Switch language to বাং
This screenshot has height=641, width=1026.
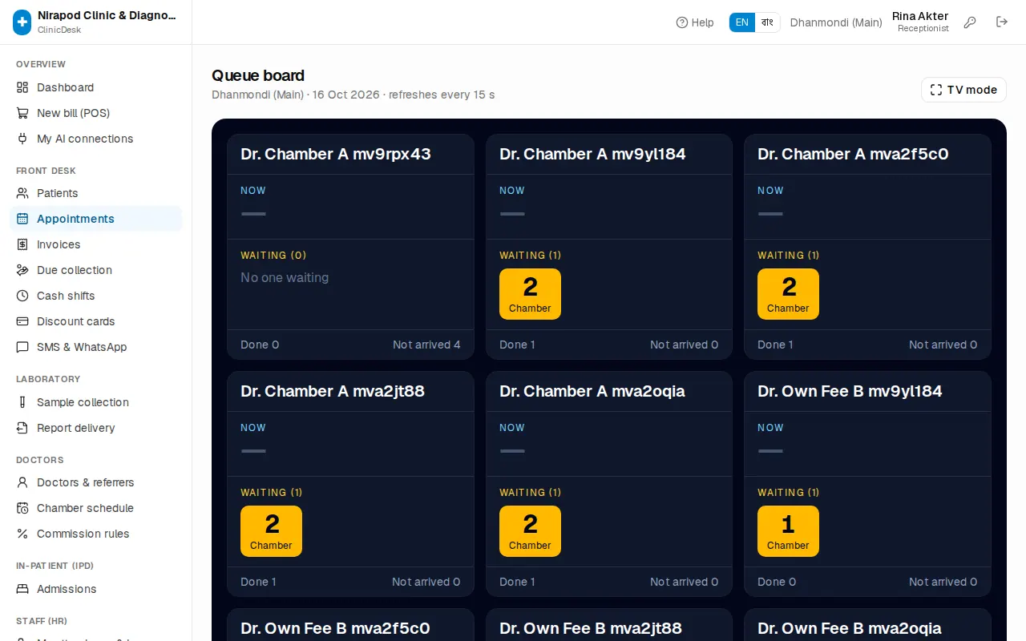pyautogui.click(x=767, y=22)
